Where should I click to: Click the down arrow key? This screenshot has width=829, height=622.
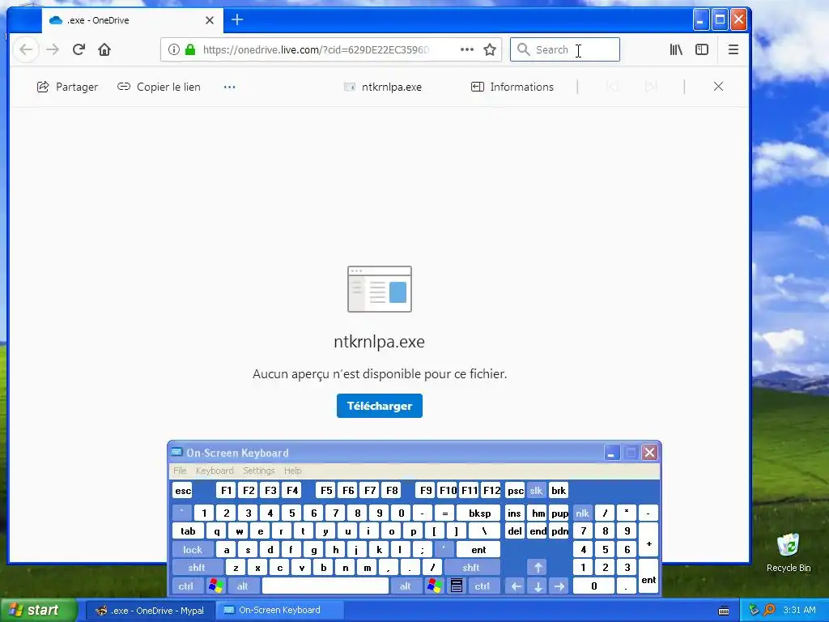click(x=538, y=586)
